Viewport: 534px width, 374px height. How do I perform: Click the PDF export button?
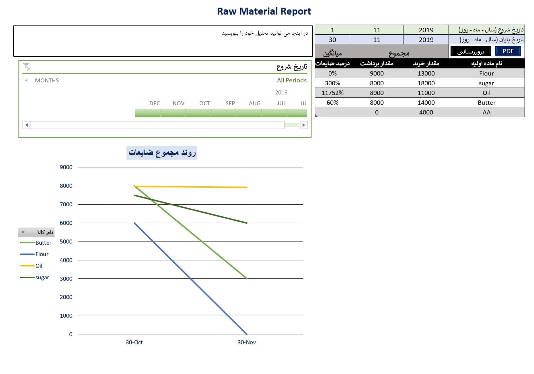[x=508, y=51]
